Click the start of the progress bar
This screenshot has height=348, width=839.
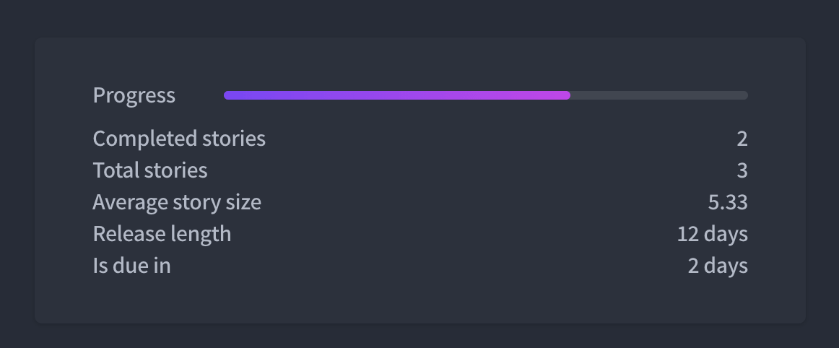pyautogui.click(x=227, y=95)
